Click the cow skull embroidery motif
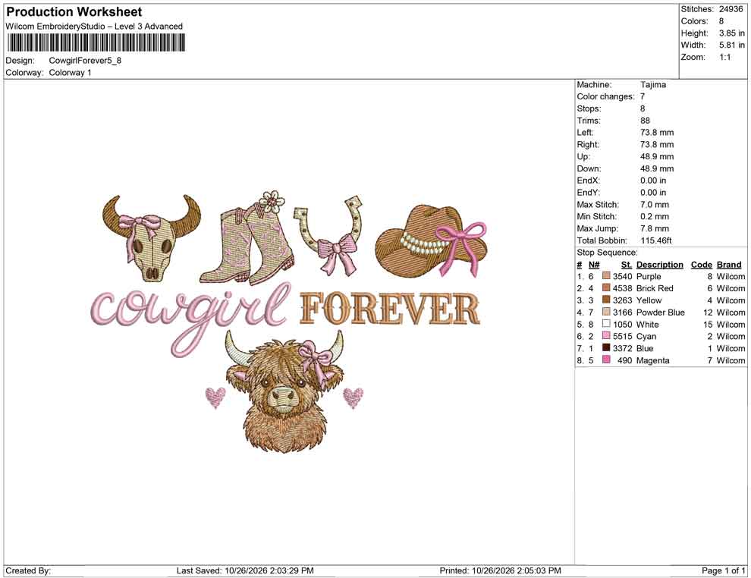The width and height of the screenshot is (751, 578). [152, 238]
